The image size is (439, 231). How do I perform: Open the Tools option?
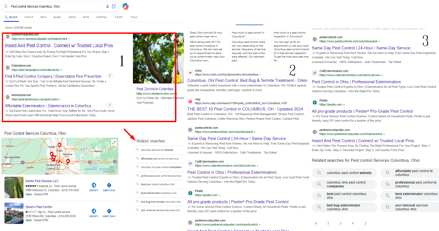[134, 17]
